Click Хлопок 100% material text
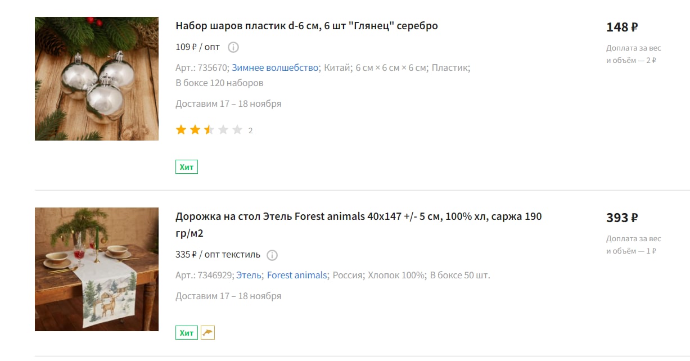This screenshot has width=690, height=361. (x=398, y=276)
